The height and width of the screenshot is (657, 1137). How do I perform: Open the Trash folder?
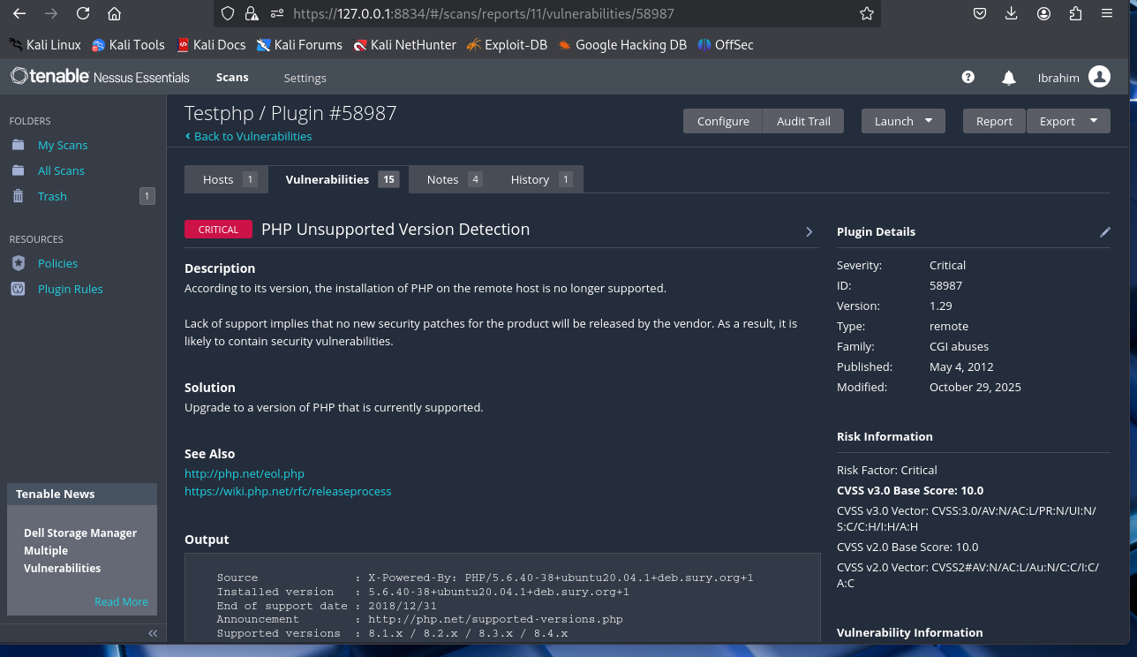pyautogui.click(x=52, y=196)
